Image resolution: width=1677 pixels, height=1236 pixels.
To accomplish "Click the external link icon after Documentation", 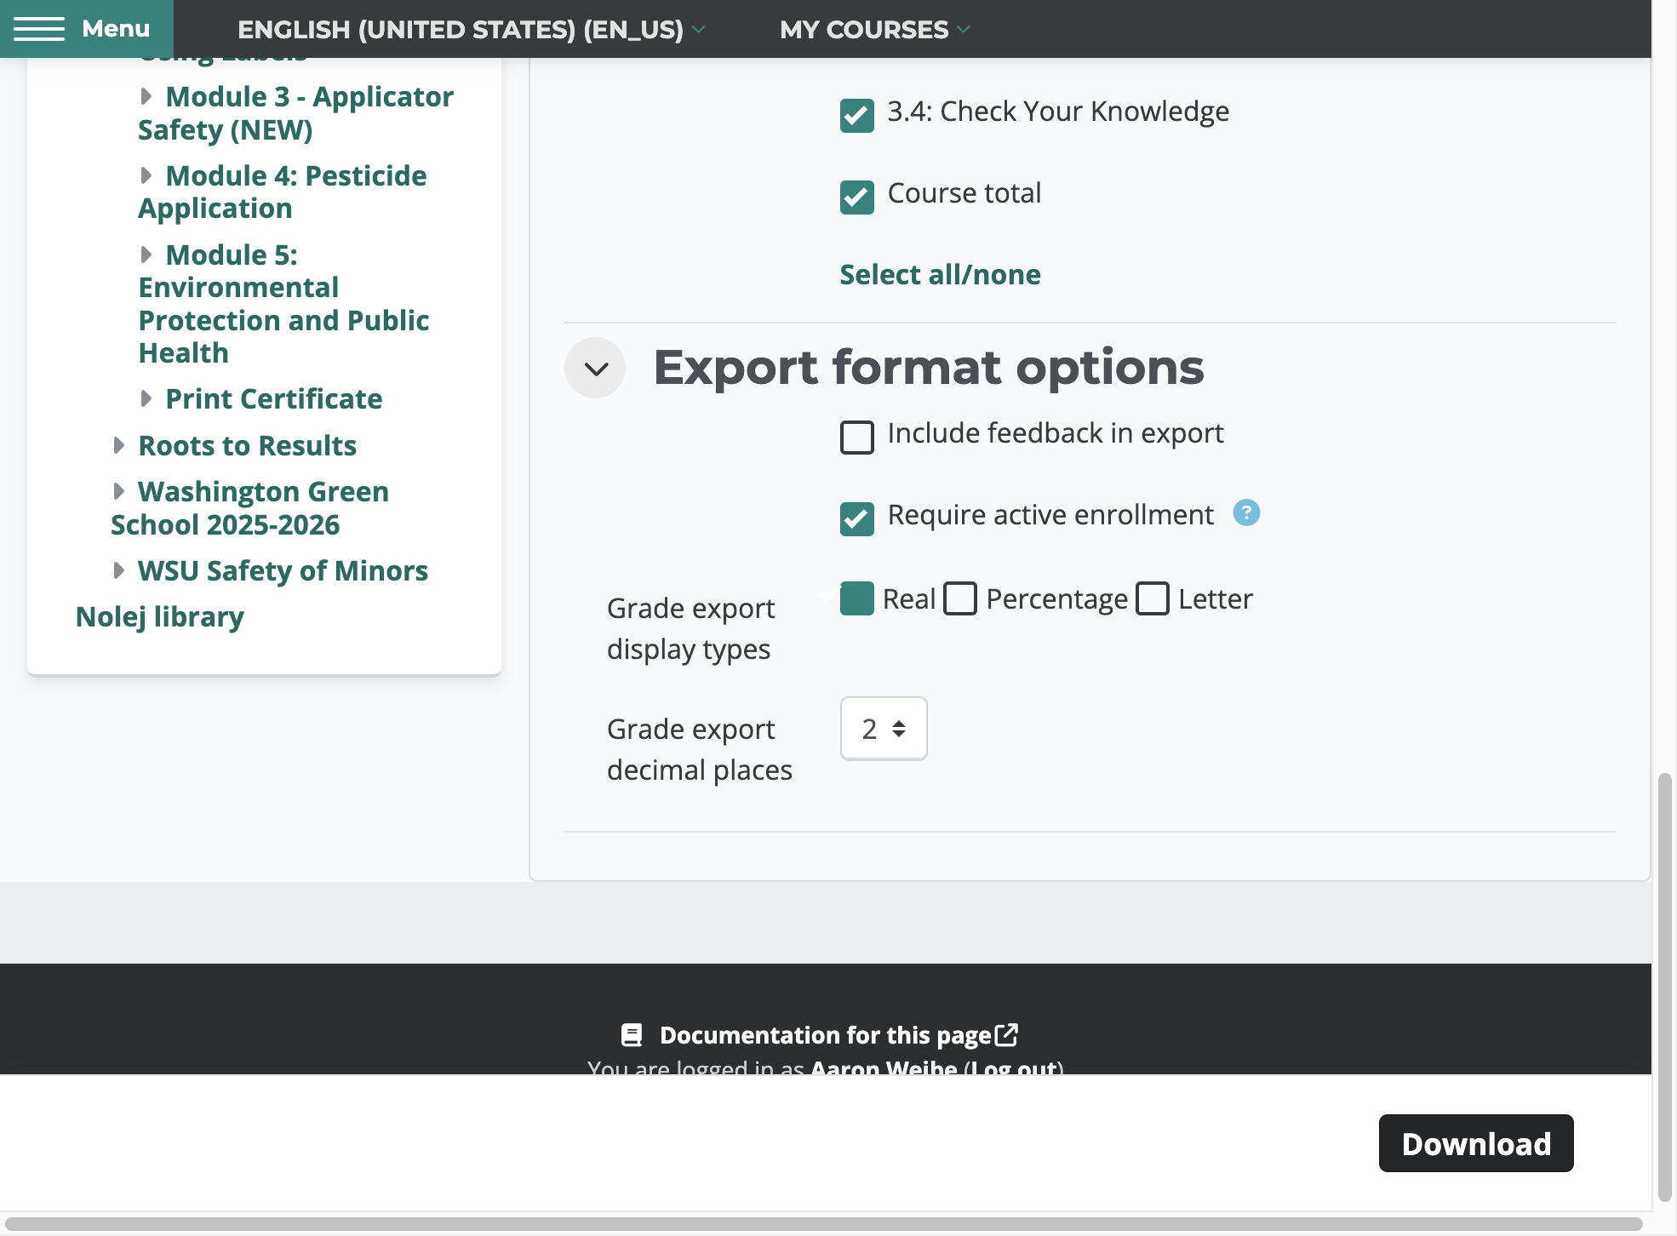I will 1006,1035.
